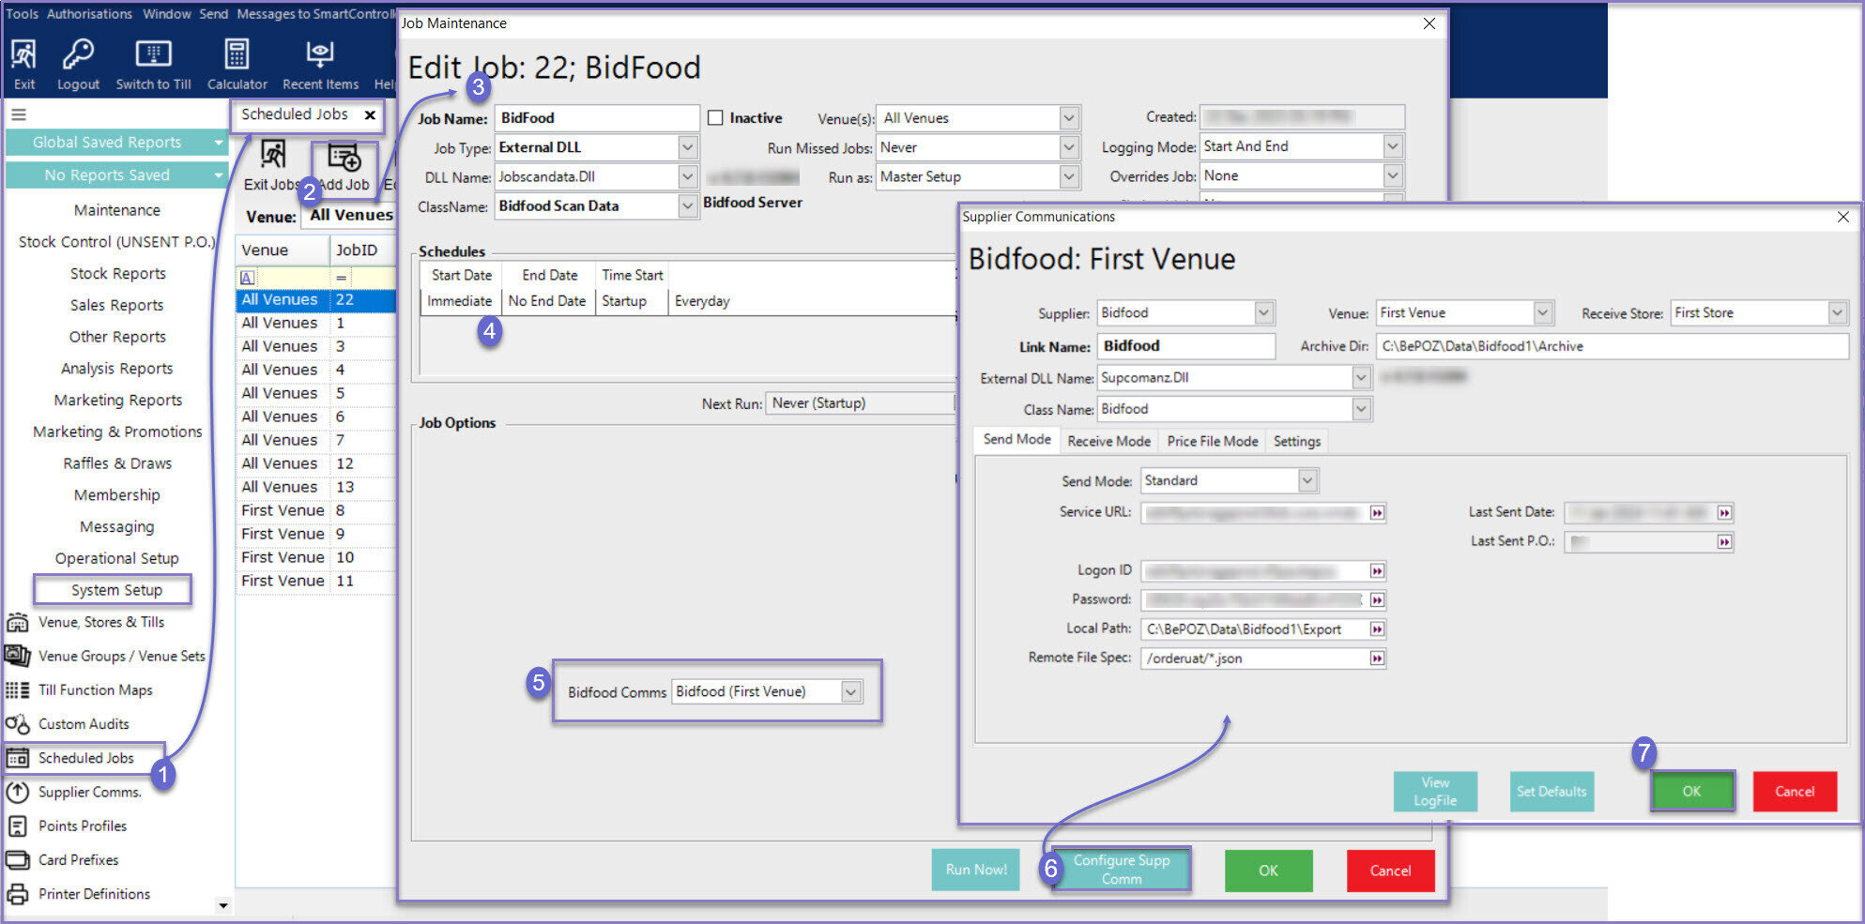Viewport: 1865px width, 924px height.
Task: Open Points Profiles icon
Action: [x=18, y=826]
